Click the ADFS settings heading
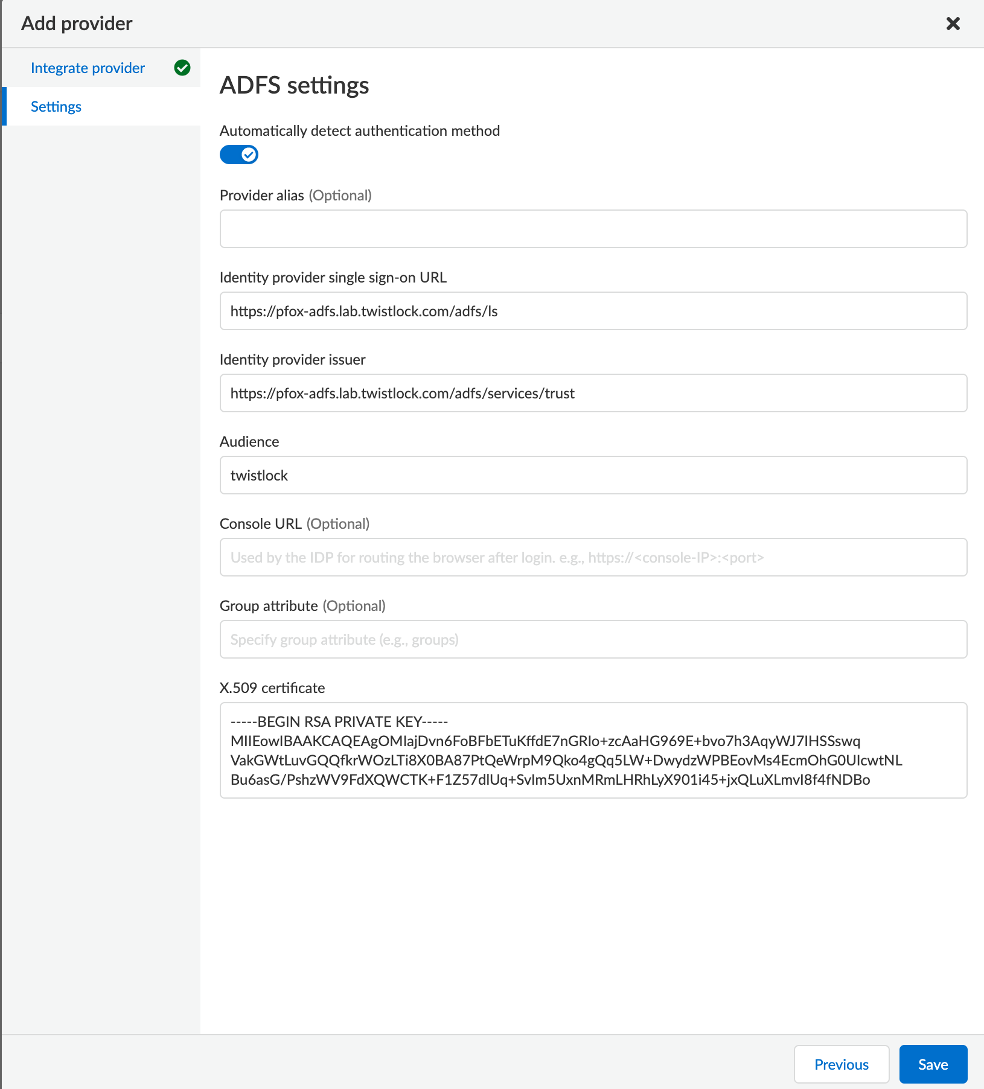The image size is (984, 1089). click(294, 85)
